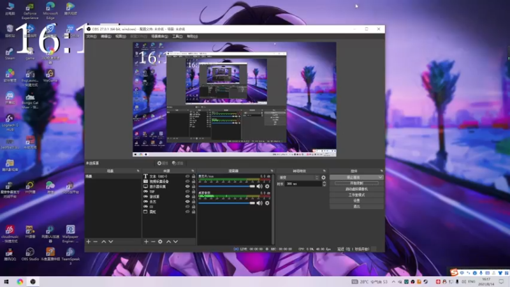
Task: Toggle visibility of the CS source
Action: click(187, 207)
